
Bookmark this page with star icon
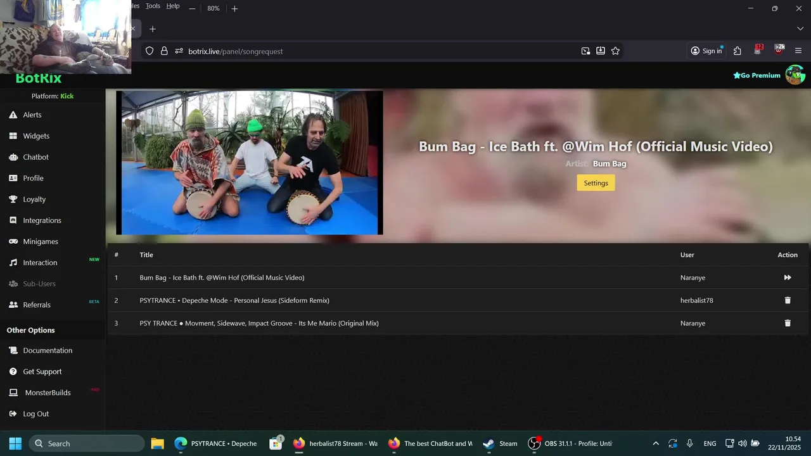coord(615,51)
